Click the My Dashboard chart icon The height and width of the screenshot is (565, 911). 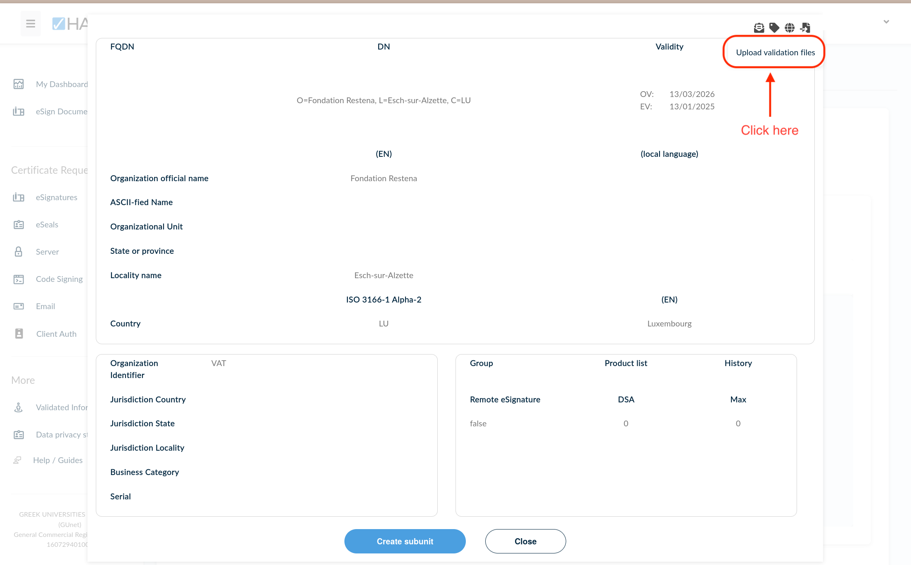click(19, 84)
